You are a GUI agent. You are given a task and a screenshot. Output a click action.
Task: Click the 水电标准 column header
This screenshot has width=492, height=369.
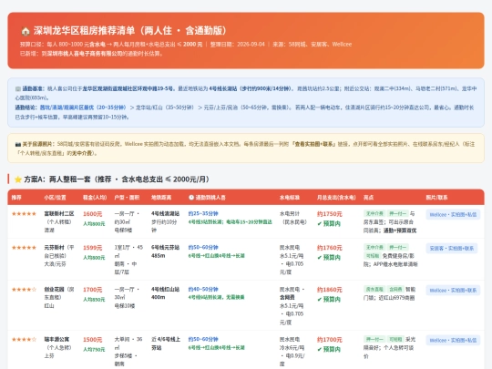[x=290, y=198]
